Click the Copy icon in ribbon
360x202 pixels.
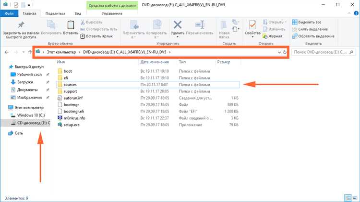[51, 25]
